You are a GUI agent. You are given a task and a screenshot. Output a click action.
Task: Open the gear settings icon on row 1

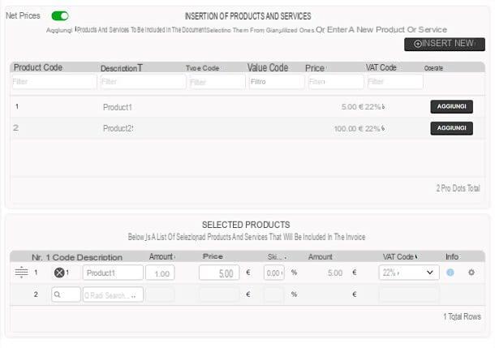click(x=471, y=273)
